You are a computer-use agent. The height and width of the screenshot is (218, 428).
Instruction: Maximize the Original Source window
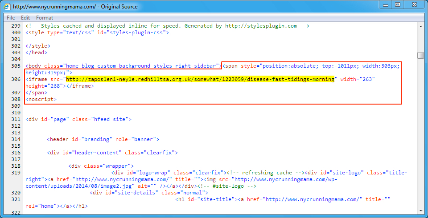(397, 5)
